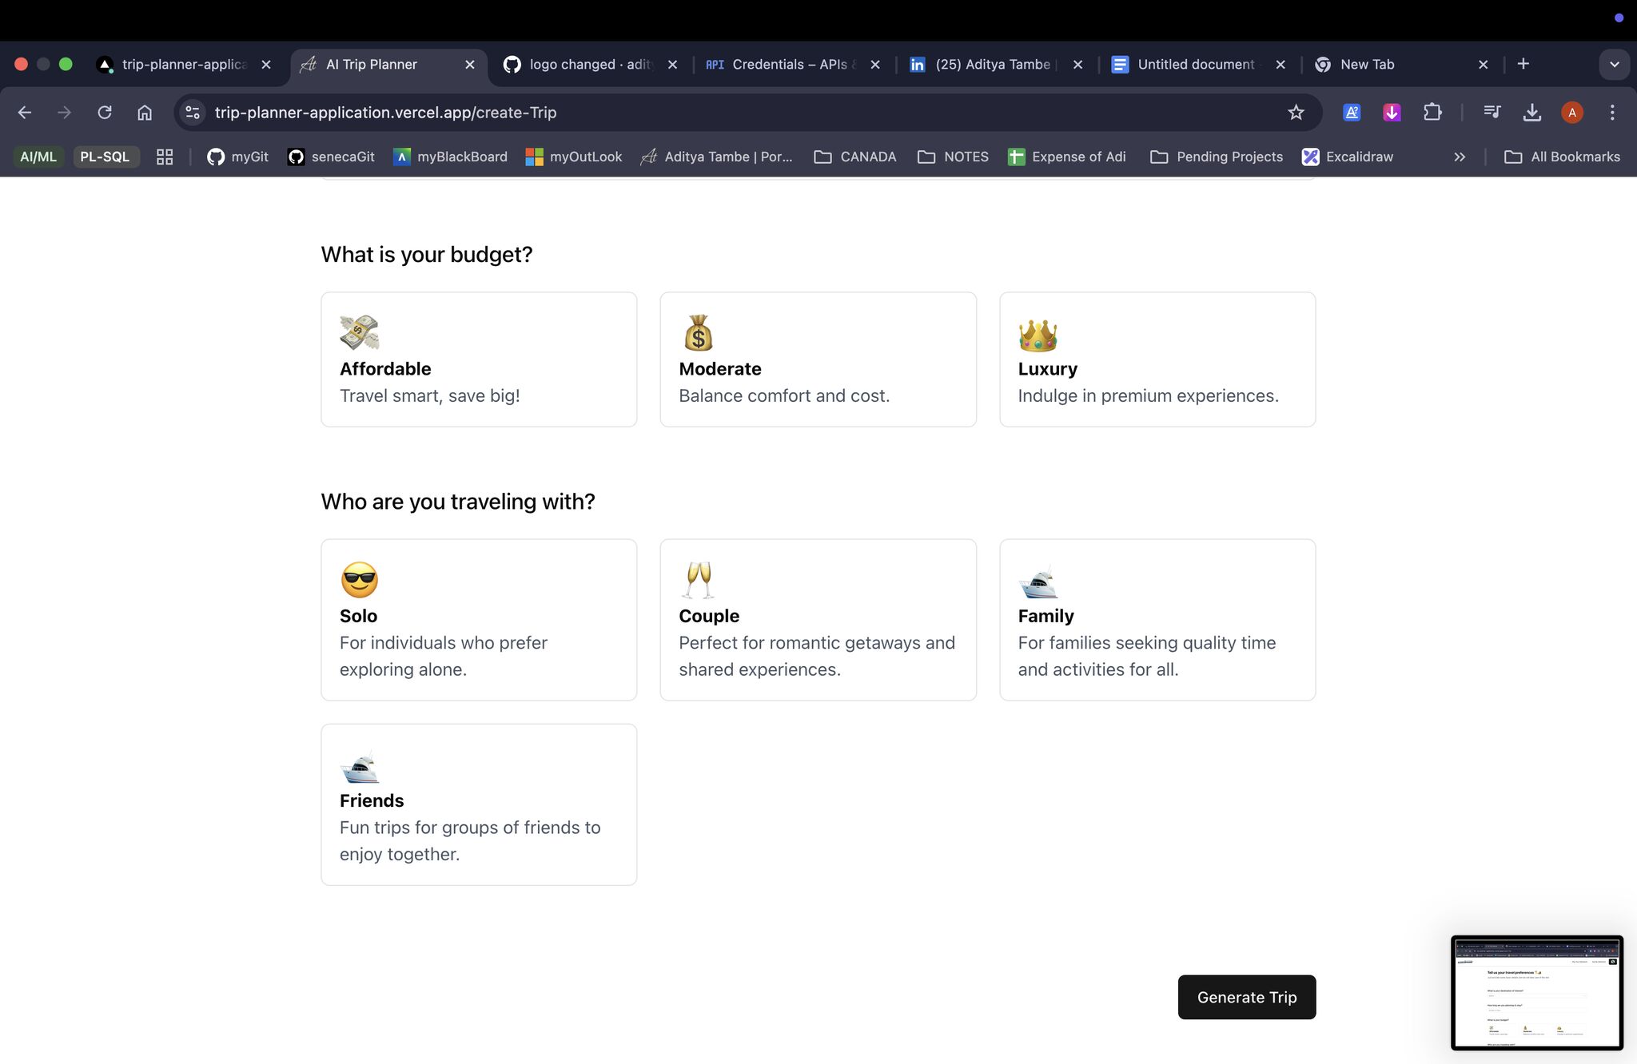Viewport: 1637px width, 1064px height.
Task: Open the browser Downloads icon
Action: [1531, 113]
